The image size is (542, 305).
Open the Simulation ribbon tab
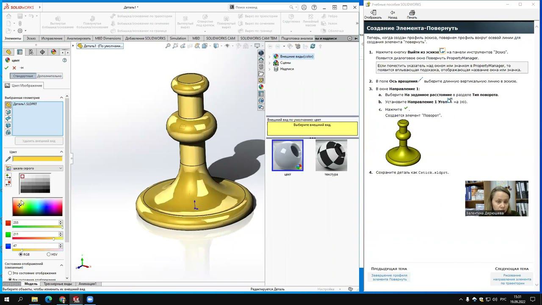pyautogui.click(x=178, y=38)
